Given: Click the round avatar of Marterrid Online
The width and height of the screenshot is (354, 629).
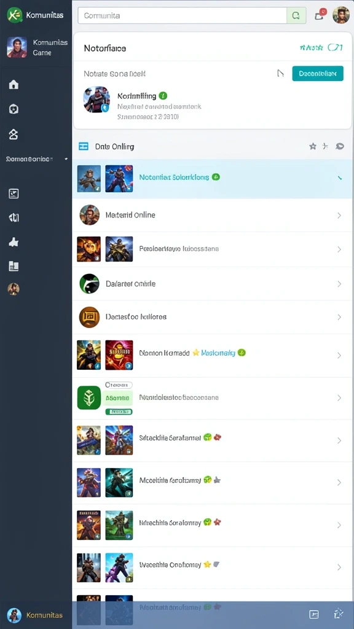Looking at the screenshot, I should pyautogui.click(x=89, y=215).
